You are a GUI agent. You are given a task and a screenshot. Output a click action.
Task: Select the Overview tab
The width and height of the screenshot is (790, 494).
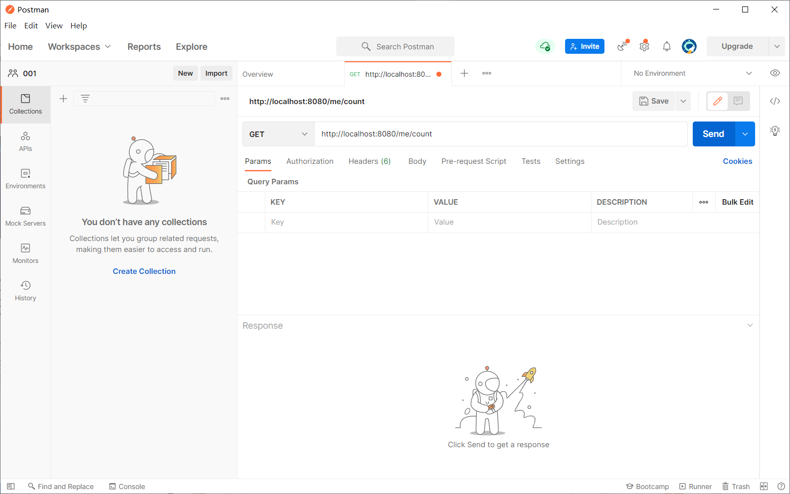258,74
